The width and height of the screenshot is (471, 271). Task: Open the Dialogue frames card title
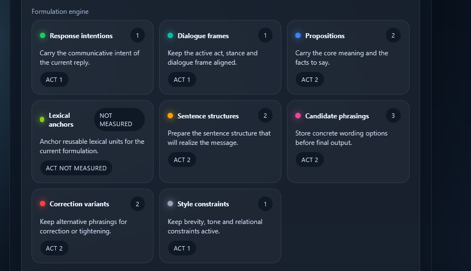(x=203, y=36)
